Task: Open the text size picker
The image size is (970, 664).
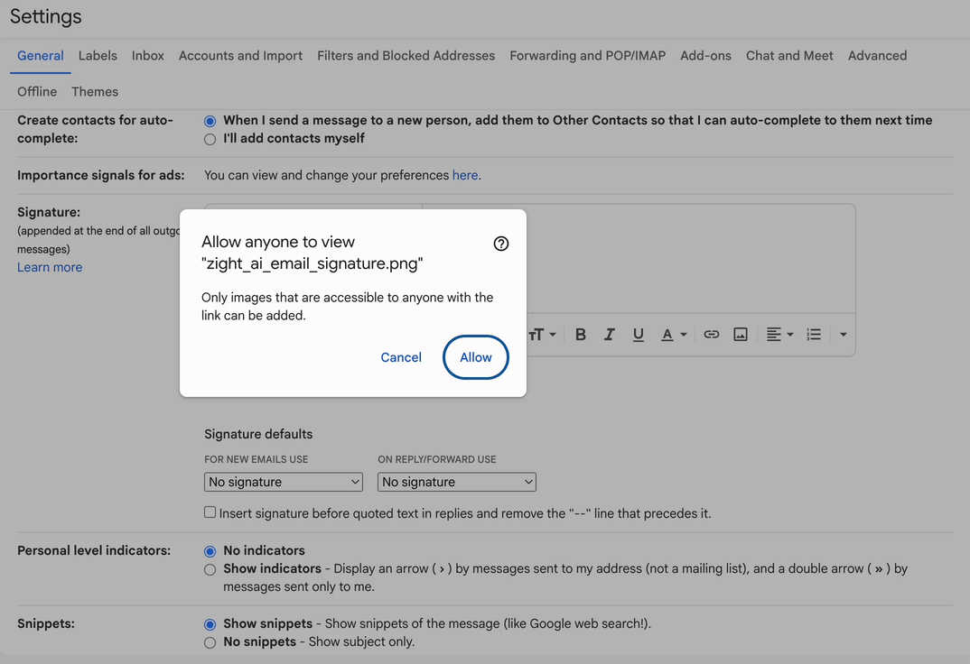Action: [x=542, y=335]
